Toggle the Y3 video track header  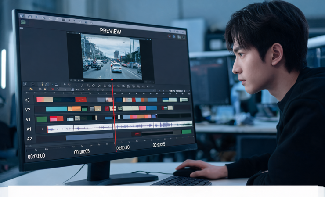tap(27, 100)
